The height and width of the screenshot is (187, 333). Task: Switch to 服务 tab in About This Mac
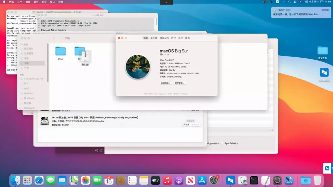pos(188,38)
